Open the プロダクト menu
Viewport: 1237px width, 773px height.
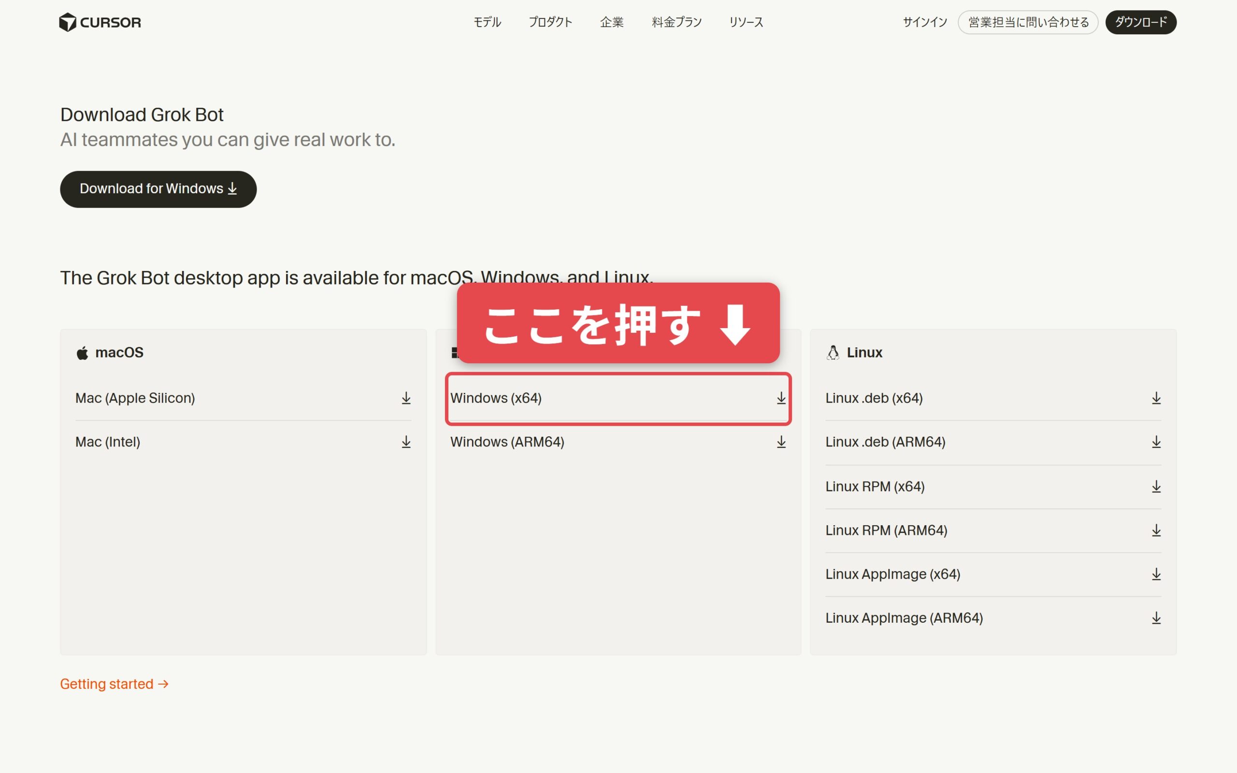550,22
